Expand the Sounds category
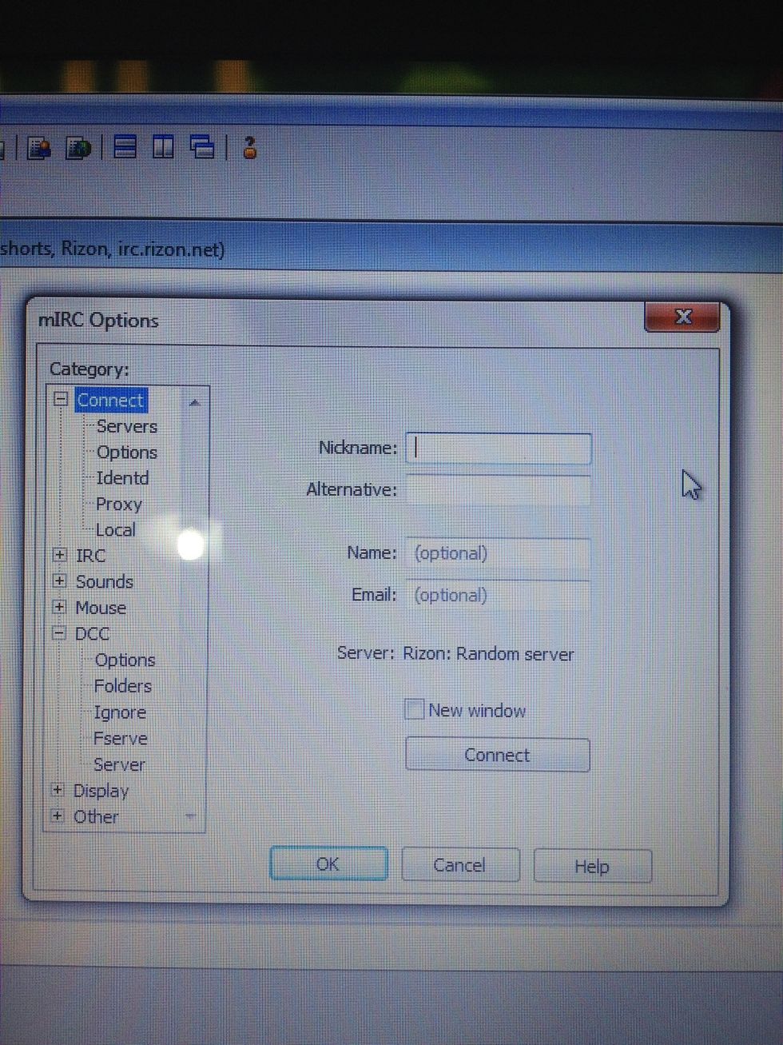The width and height of the screenshot is (783, 1045). tap(59, 581)
